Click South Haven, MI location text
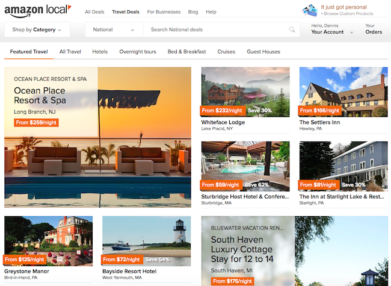The height and width of the screenshot is (286, 391). point(231,270)
